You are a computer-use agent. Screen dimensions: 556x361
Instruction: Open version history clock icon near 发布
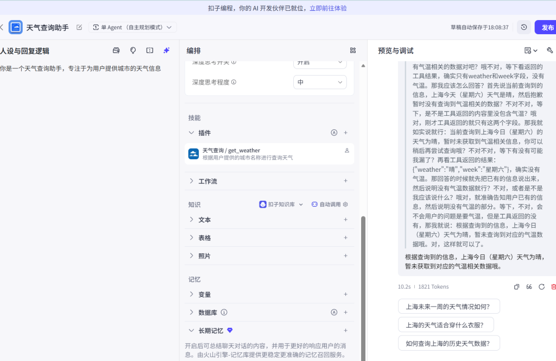(x=523, y=27)
